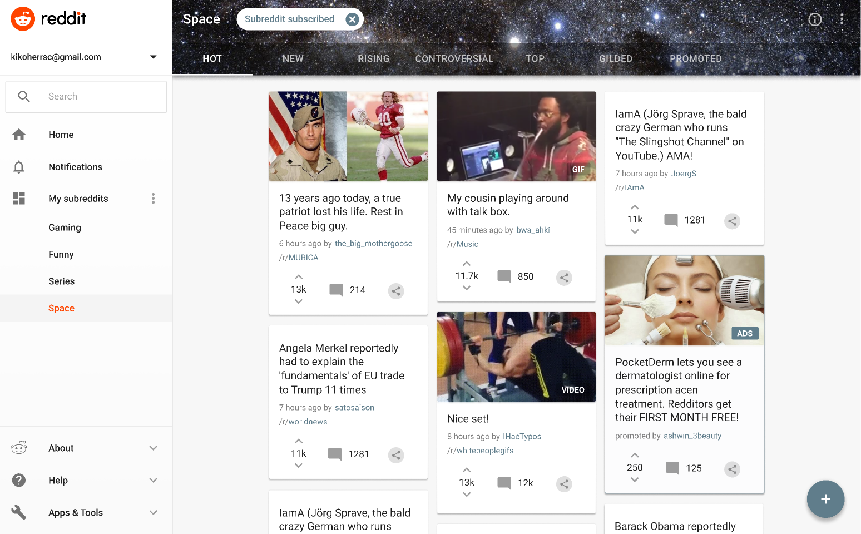Downvote the 'Nice set!' video post

[467, 495]
